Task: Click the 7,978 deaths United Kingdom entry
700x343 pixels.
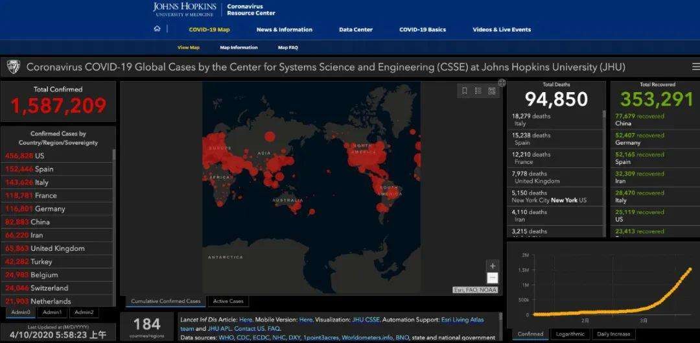Action: pos(555,177)
